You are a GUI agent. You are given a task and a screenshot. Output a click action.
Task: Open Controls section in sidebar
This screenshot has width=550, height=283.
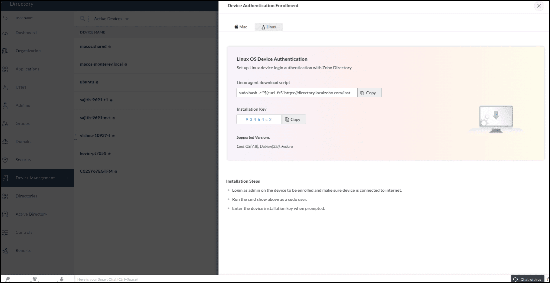(24, 232)
